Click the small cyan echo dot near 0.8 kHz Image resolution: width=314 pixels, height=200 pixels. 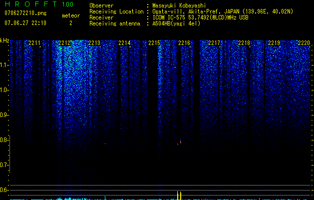click(105, 143)
